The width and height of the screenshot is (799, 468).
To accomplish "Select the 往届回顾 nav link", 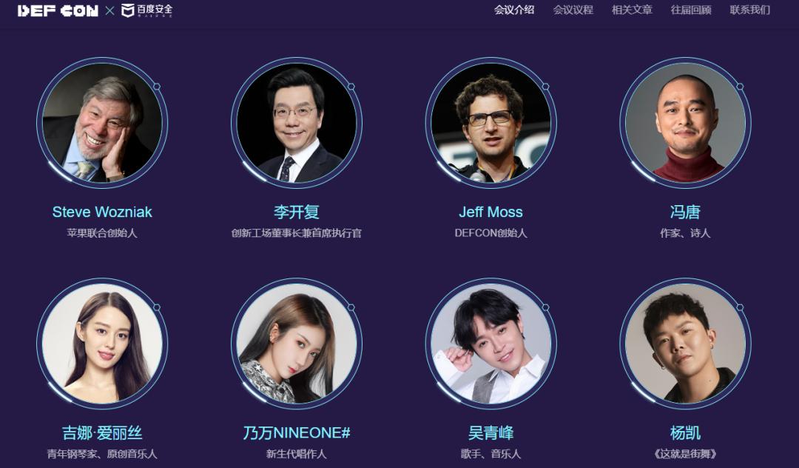I will click(691, 10).
